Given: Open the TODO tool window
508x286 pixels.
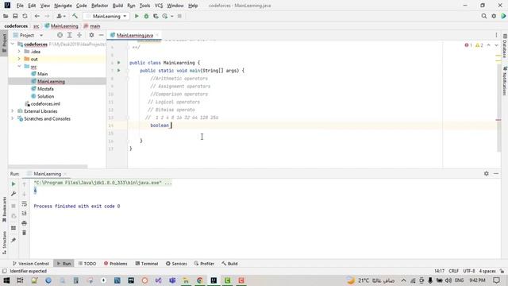Looking at the screenshot, I should coord(87,264).
